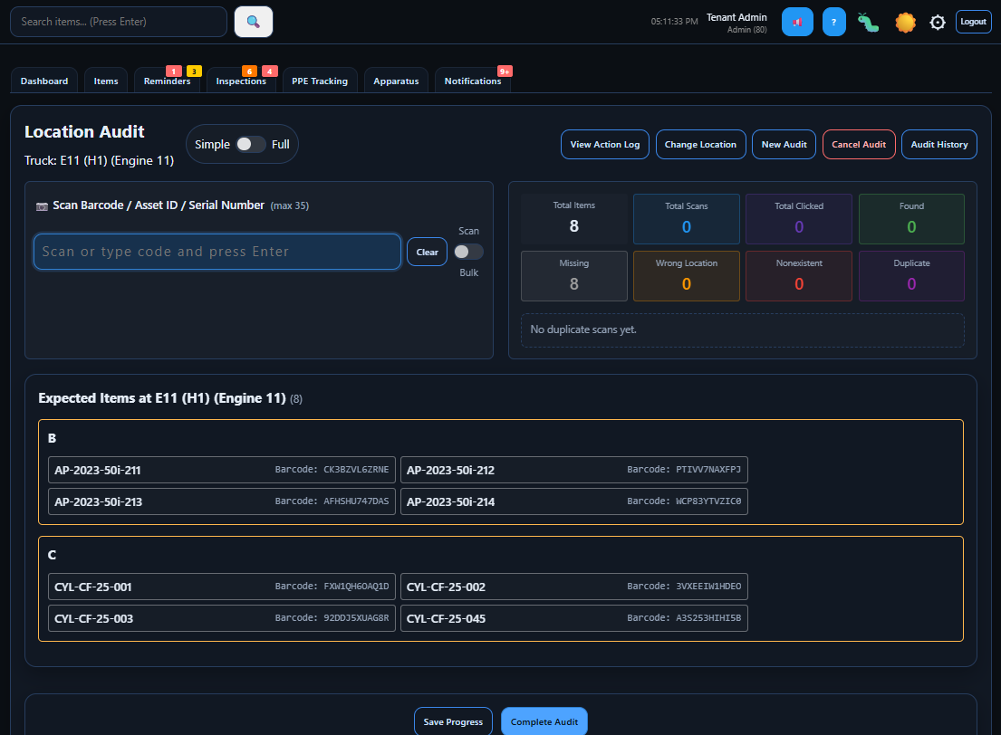Click the 9+ badge on Notifications tab
Image resolution: width=1001 pixels, height=735 pixels.
505,70
